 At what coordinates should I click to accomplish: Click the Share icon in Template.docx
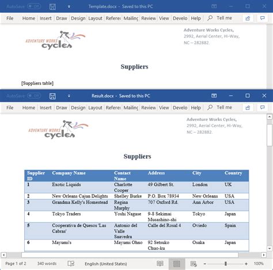point(248,18)
